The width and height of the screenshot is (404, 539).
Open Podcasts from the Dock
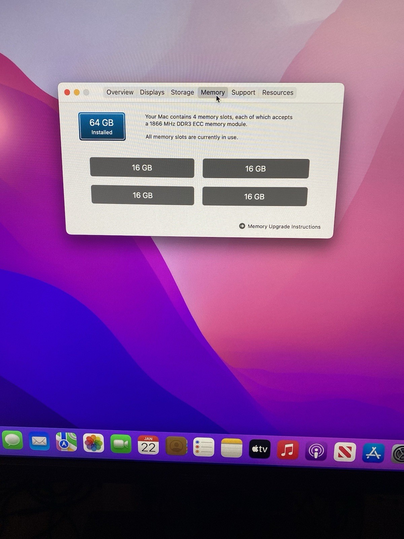316,451
